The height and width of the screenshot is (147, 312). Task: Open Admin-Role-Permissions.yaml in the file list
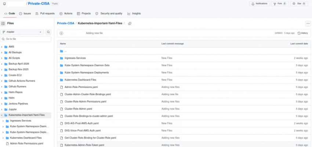tap(81, 87)
